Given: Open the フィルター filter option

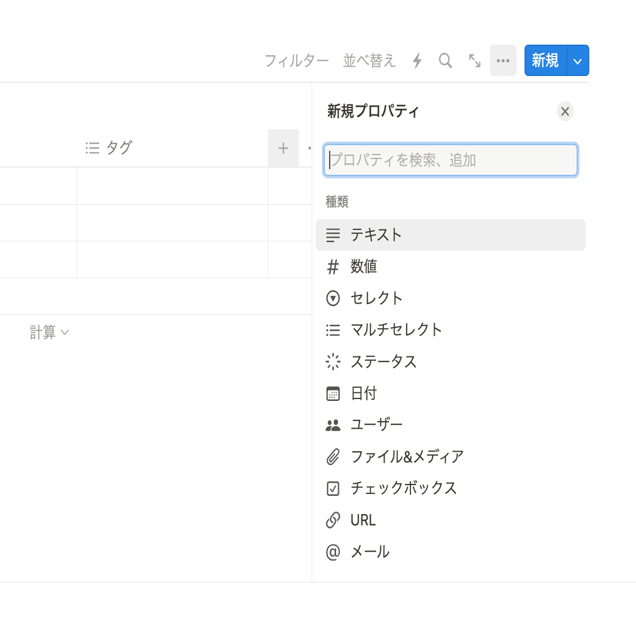Looking at the screenshot, I should 297,61.
